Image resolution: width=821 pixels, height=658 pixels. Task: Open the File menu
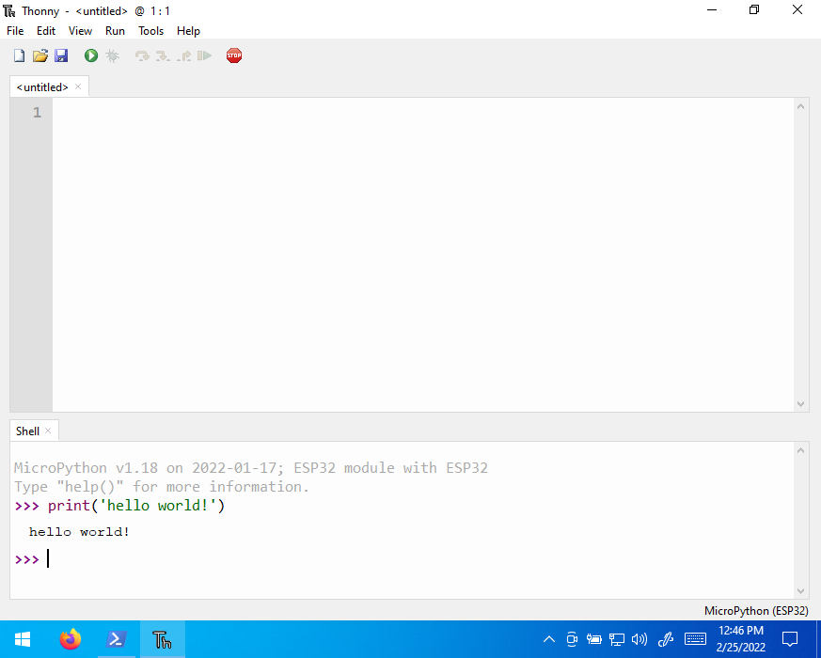coord(15,31)
